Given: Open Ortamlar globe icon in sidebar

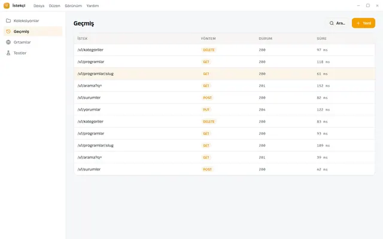Looking at the screenshot, I should pyautogui.click(x=8, y=42).
